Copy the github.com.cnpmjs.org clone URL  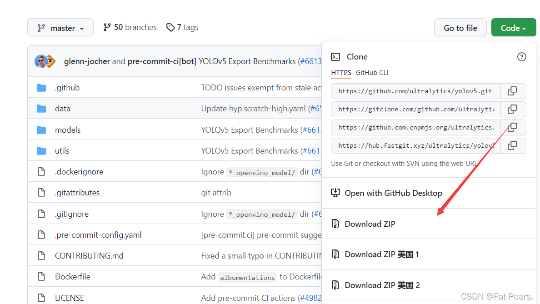tap(512, 127)
